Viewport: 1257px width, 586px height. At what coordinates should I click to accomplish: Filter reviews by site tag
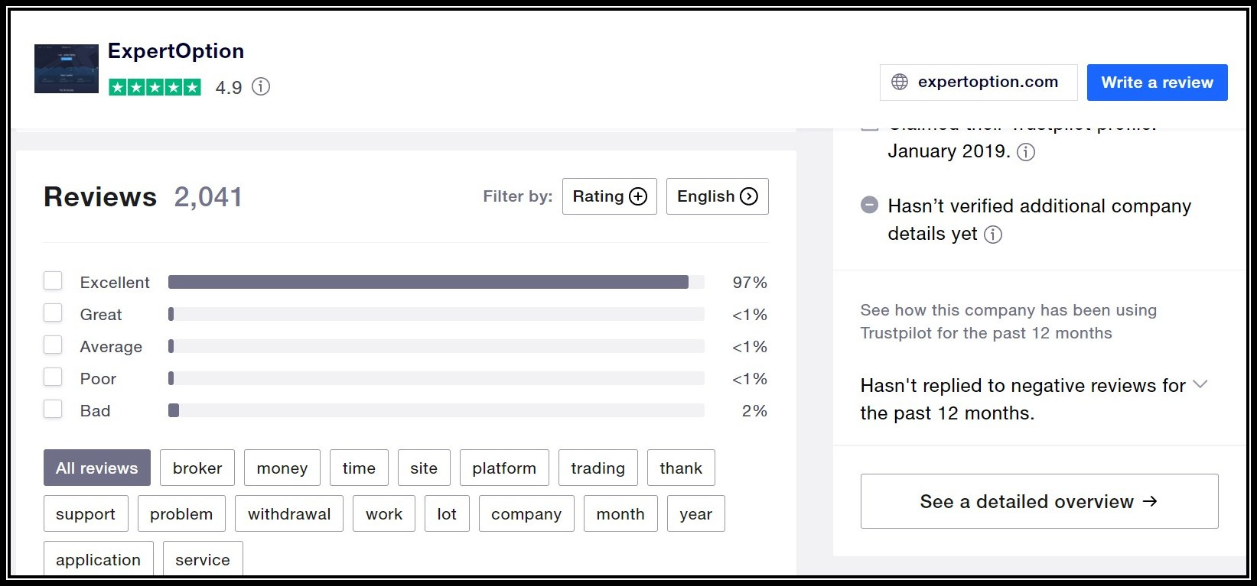(424, 468)
